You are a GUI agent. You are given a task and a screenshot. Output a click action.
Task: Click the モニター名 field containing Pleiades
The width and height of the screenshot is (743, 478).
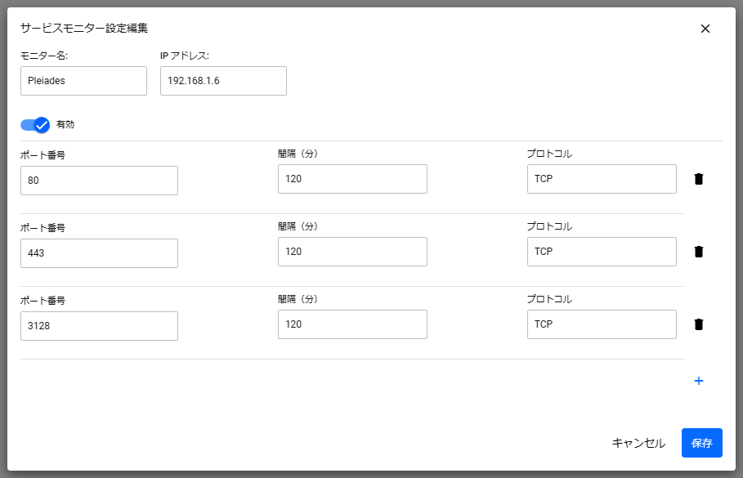(83, 81)
